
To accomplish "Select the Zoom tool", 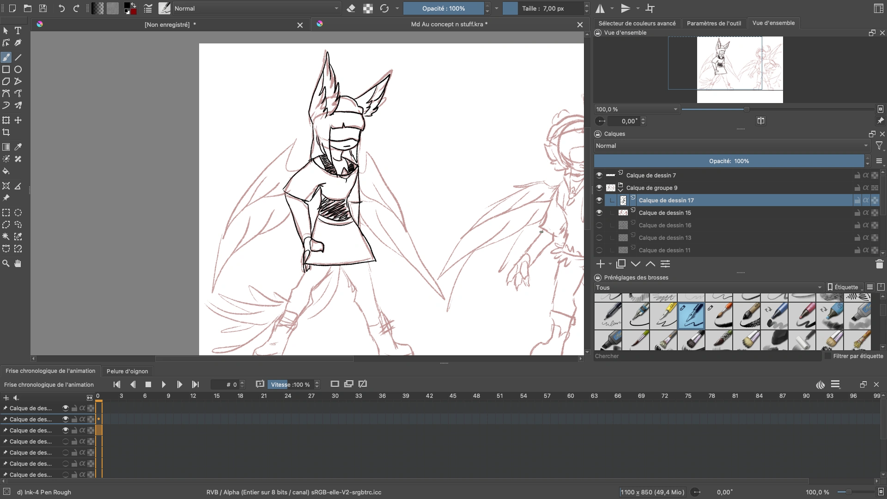I will click(x=6, y=263).
